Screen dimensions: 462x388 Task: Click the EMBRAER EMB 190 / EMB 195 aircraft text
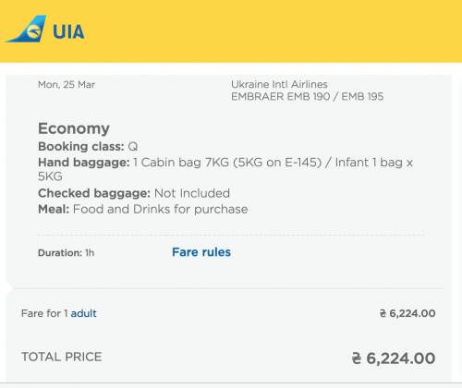(308, 97)
